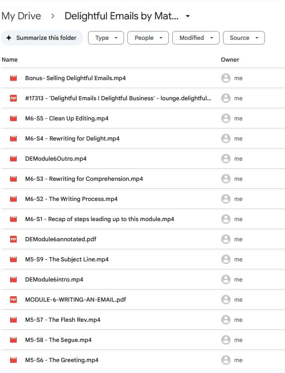
Task: Click the video icon beside Bonus- Selling Delightful Emails.mp4
Action: (13, 78)
